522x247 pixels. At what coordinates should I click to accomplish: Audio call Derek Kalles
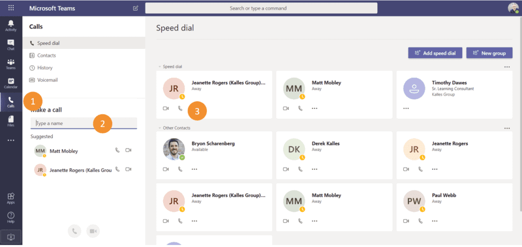pyautogui.click(x=300, y=169)
